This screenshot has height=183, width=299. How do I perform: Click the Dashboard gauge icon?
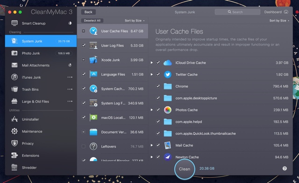pyautogui.click(x=286, y=12)
